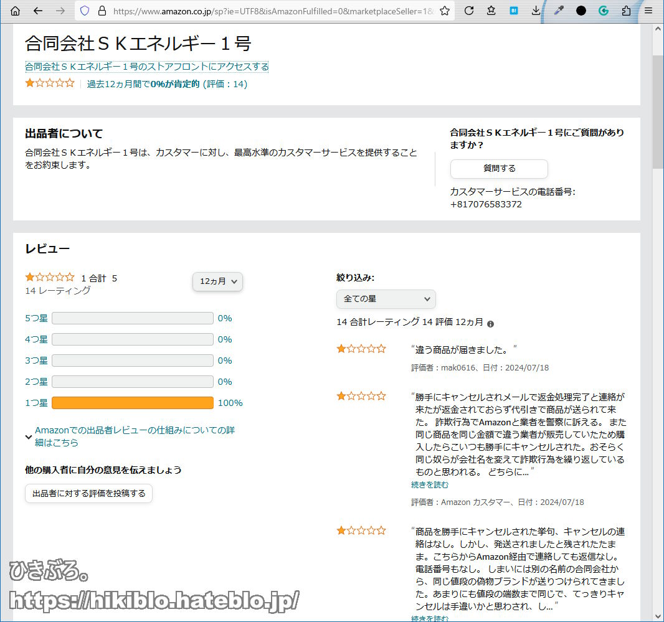Click the customer service phone number +817076583372
This screenshot has height=622, width=664.
(486, 204)
